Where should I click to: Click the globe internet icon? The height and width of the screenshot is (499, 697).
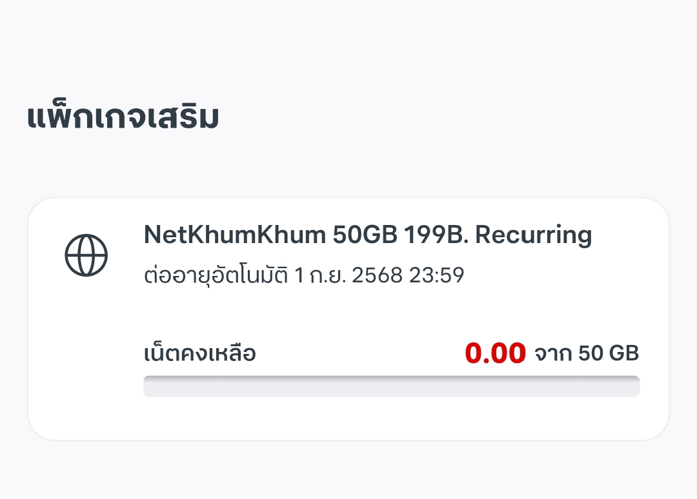tap(86, 255)
